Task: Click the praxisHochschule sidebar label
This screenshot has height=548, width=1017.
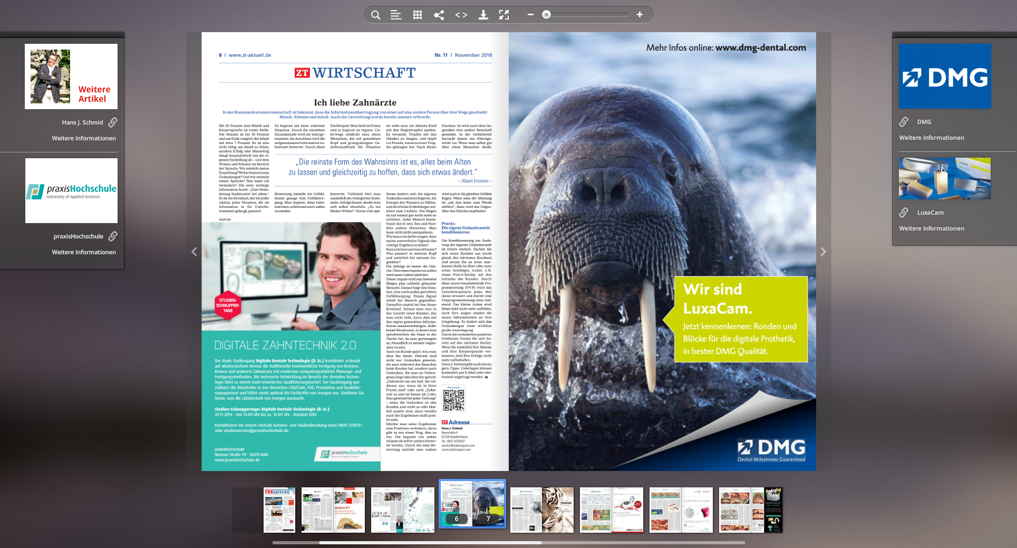Action: point(78,236)
